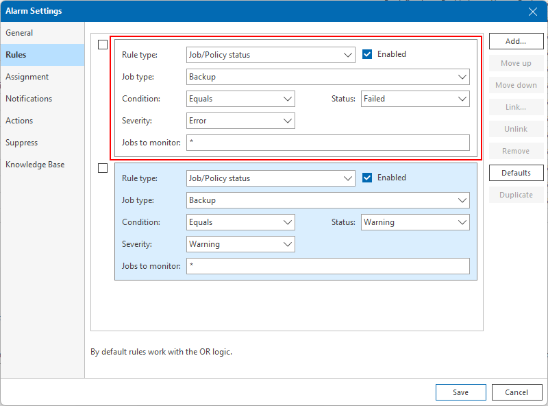Open the Status dropdown showing Failed

414,99
